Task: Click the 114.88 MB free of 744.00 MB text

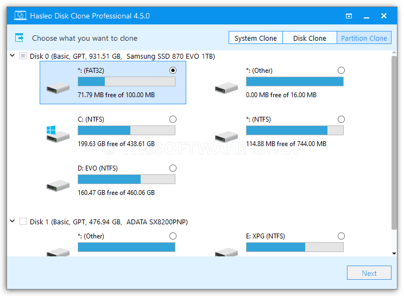Action: [286, 144]
